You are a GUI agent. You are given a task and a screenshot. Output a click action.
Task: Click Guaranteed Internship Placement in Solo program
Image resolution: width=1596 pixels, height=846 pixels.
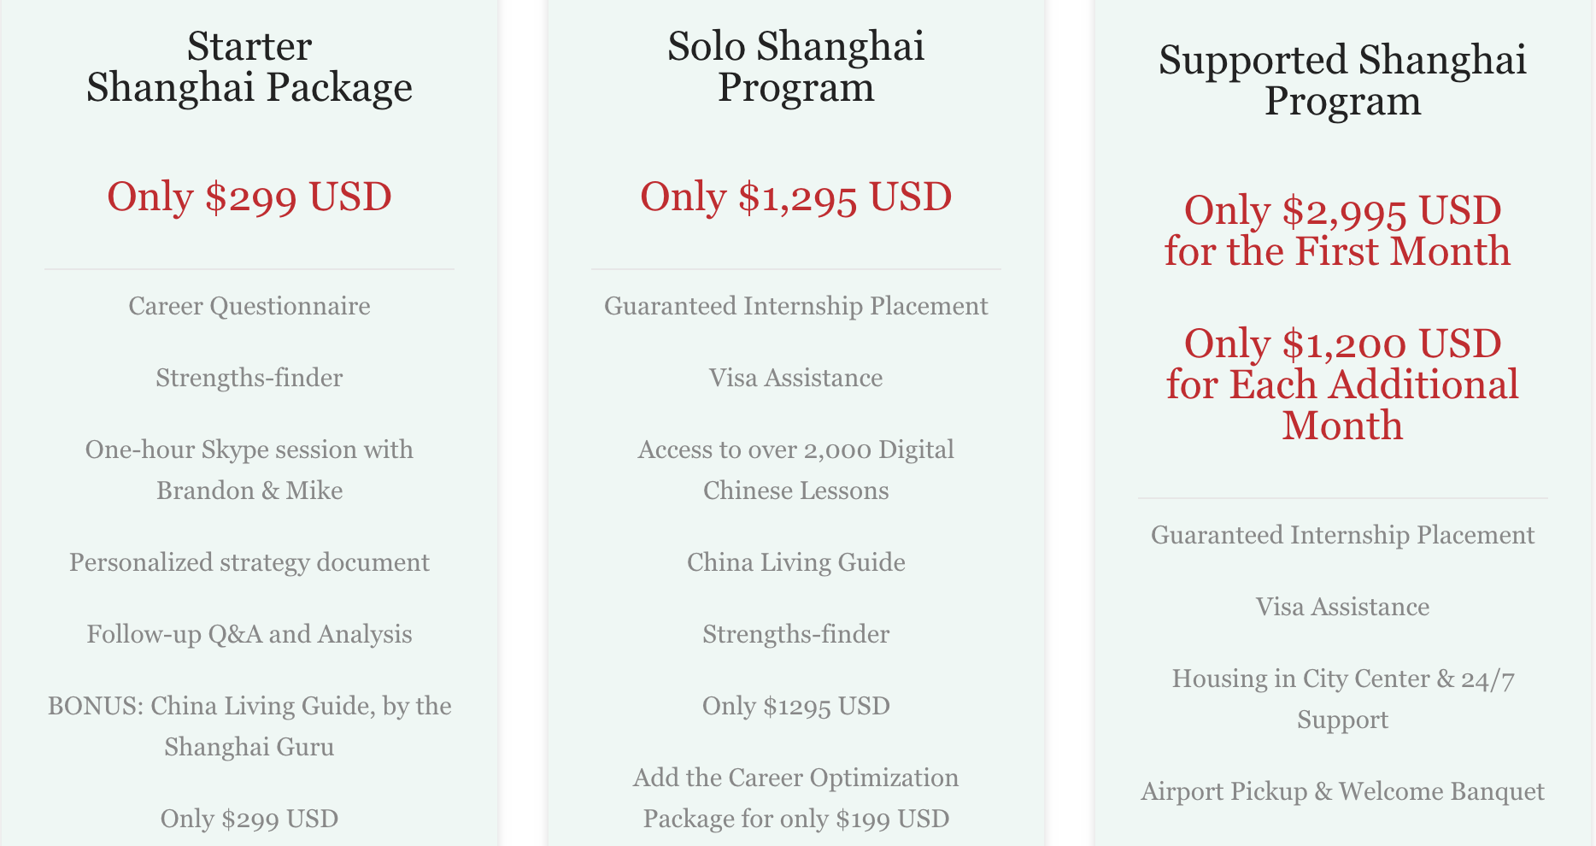[795, 306]
